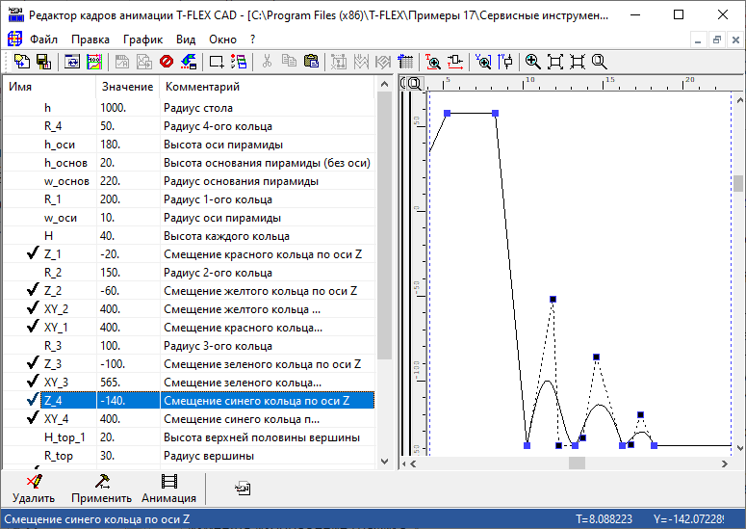Click the Значение column header
The image size is (746, 529).
click(x=127, y=87)
